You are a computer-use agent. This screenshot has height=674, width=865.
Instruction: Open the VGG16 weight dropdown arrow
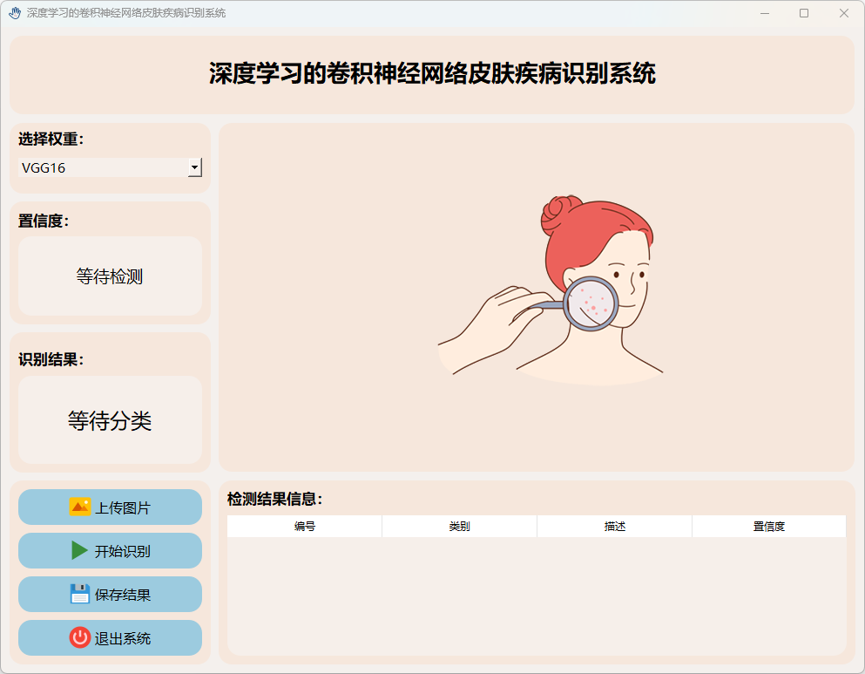[x=195, y=167]
